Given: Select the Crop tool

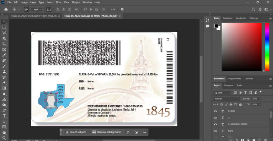Looking at the screenshot, I should 4,44.
